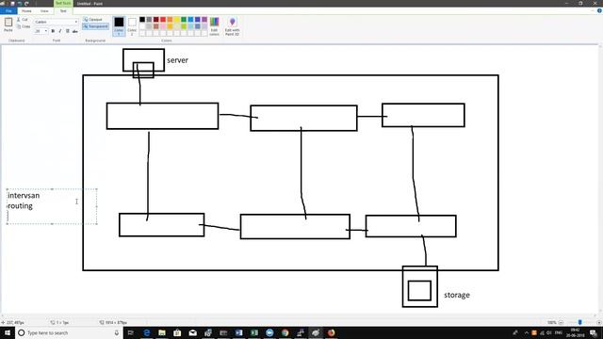Show hidden system tray icons
Screen dimensions: 603x339
(x=527, y=332)
